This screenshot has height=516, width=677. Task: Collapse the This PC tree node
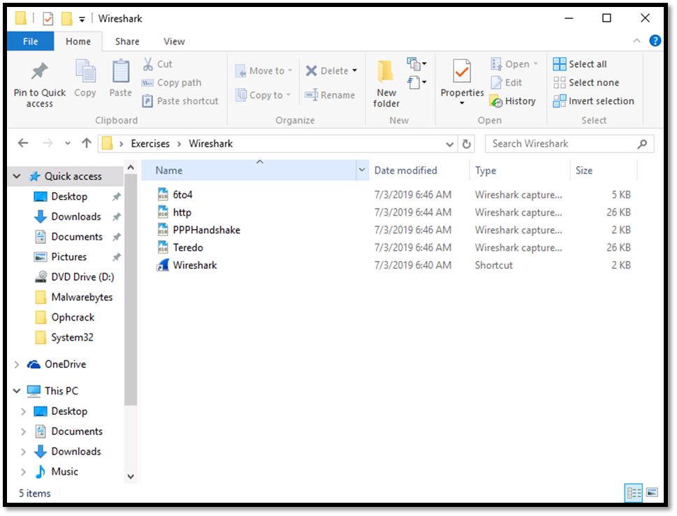coord(17,391)
